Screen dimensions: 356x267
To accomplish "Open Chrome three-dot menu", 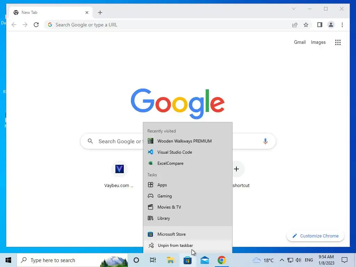I will 342,25.
